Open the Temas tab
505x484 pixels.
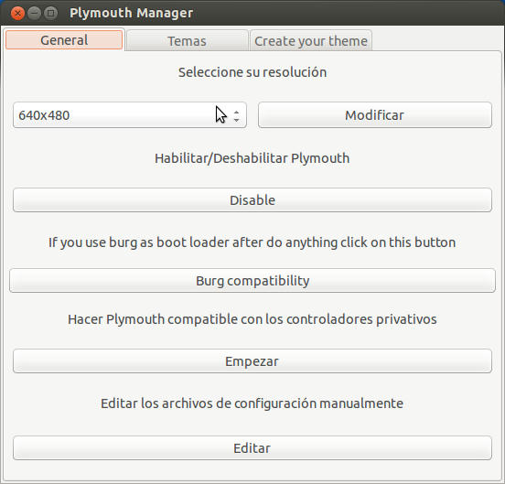coord(188,40)
